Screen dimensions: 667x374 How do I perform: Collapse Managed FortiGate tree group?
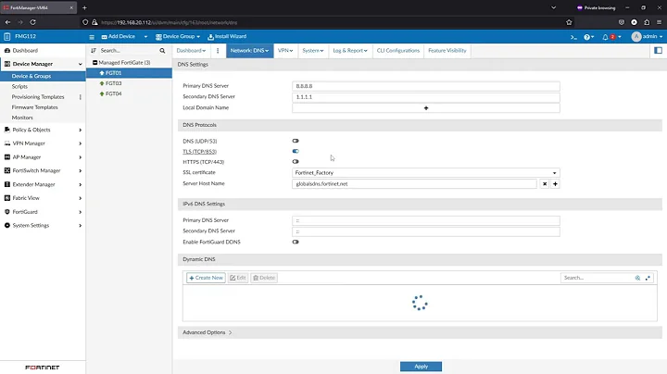tap(94, 62)
